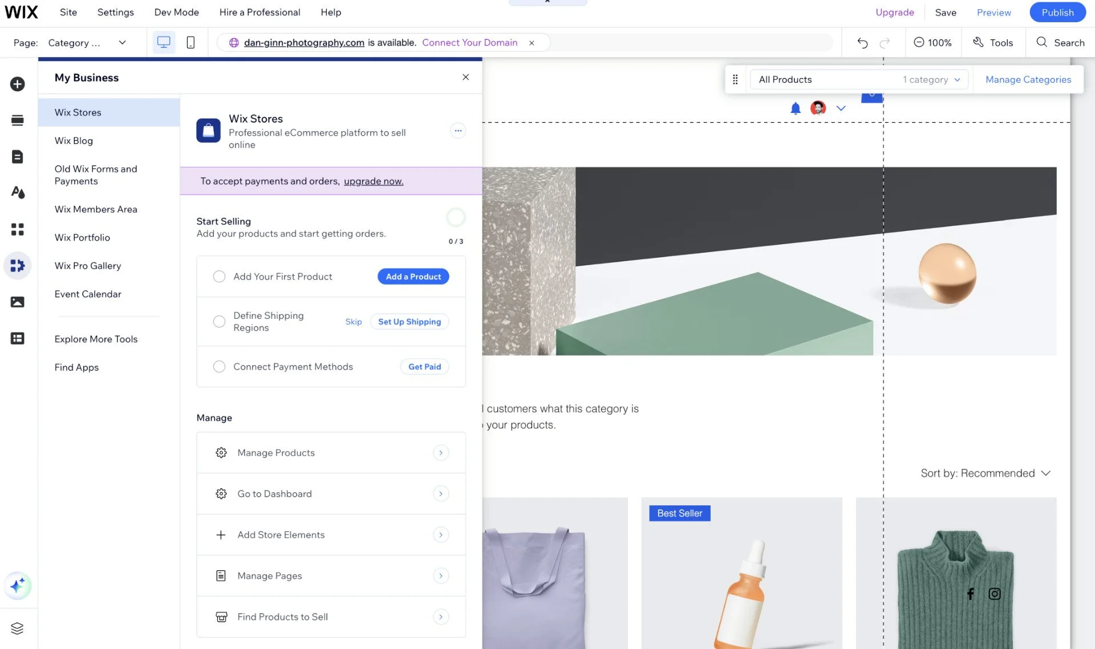1095x649 pixels.
Task: Open the Sections panel icon in left sidebar
Action: click(18, 120)
